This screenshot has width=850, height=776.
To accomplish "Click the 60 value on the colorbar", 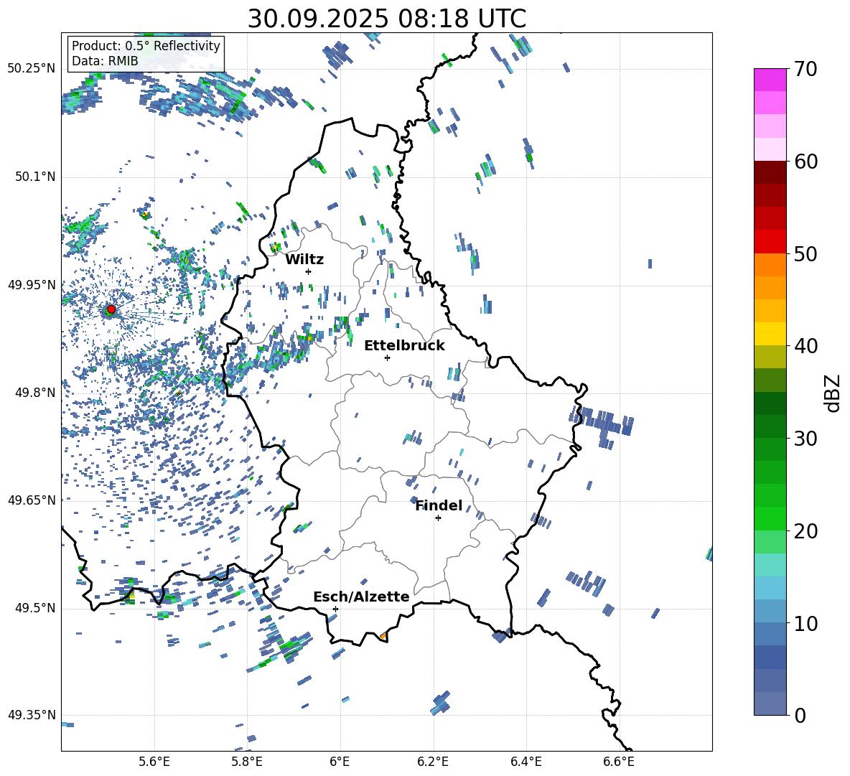I will (x=805, y=161).
